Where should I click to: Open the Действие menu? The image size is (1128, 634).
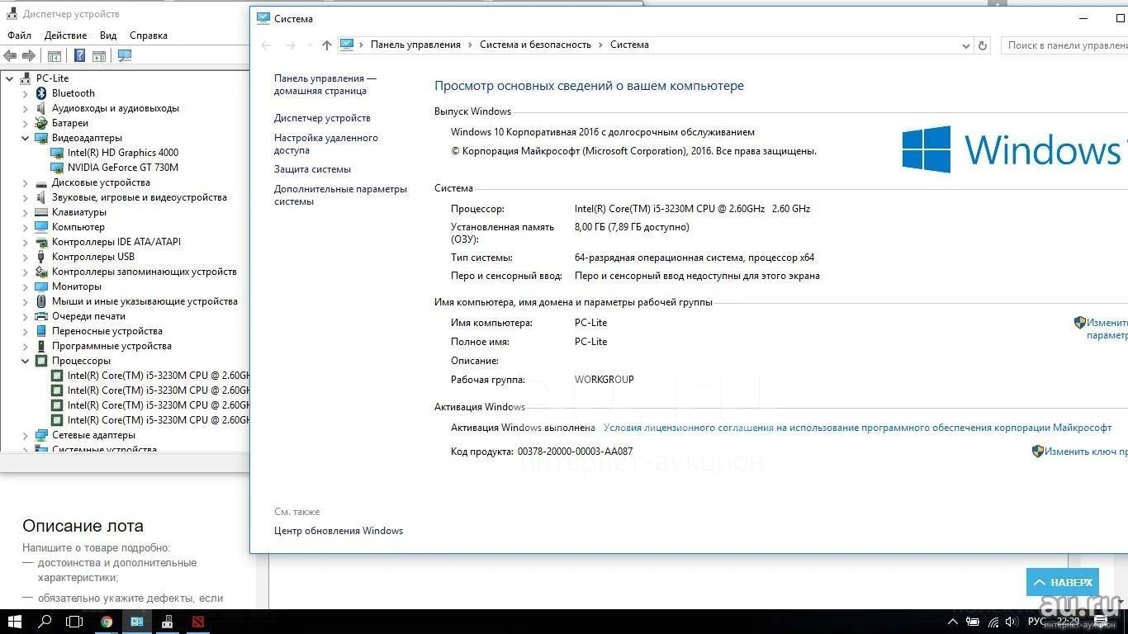[x=65, y=35]
